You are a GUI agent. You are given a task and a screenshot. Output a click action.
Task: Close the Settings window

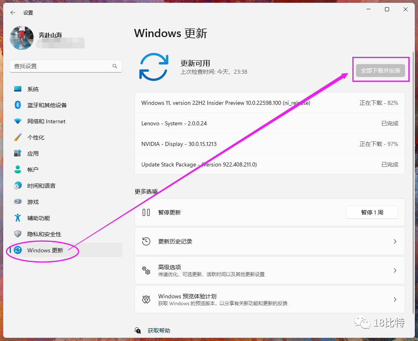click(x=406, y=9)
